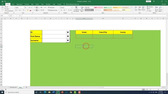Apply currency accounting number format

[x=61, y=10]
